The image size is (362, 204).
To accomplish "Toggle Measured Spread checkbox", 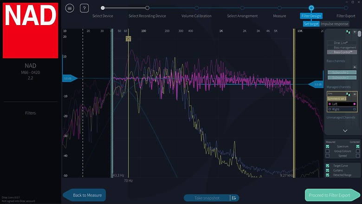I will coord(328,156).
